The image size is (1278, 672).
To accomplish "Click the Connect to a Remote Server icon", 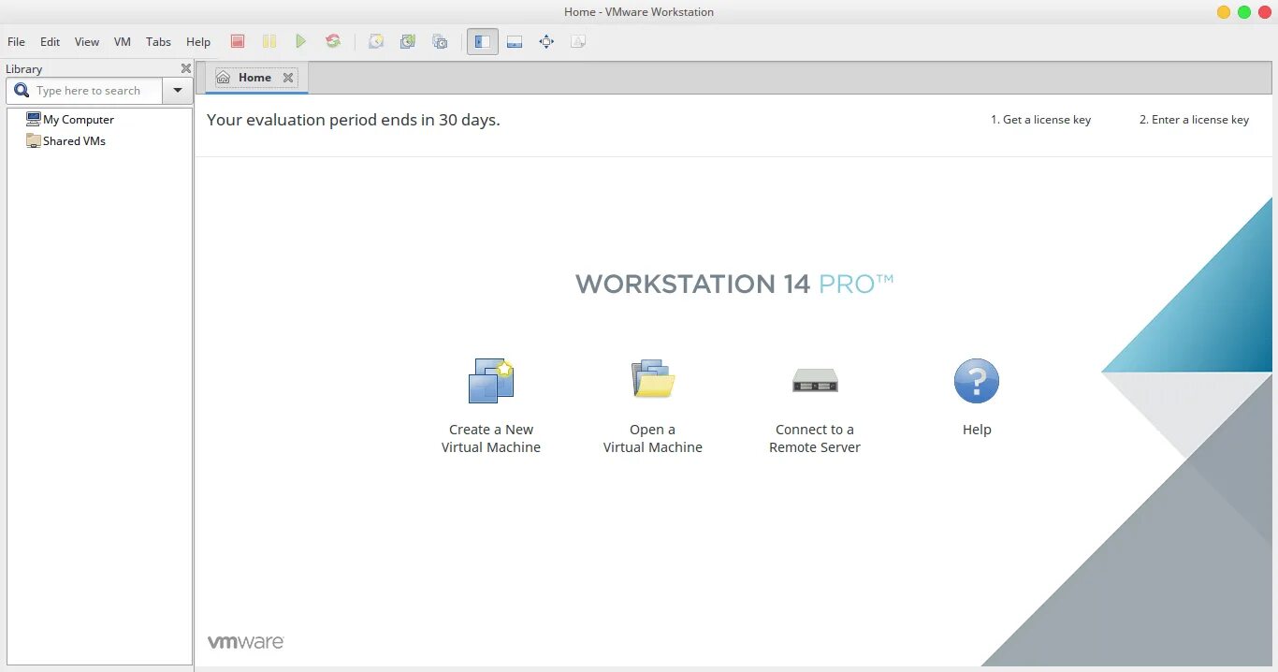I will [815, 380].
